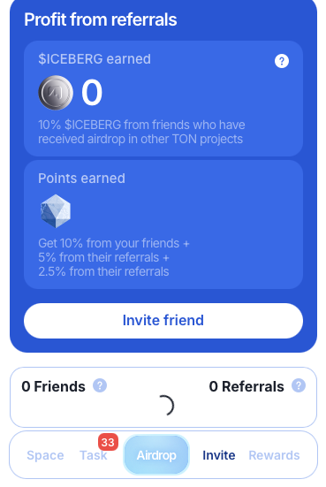This screenshot has height=487, width=326.
Task: Click the Profit from referrals title
Action: point(101,19)
